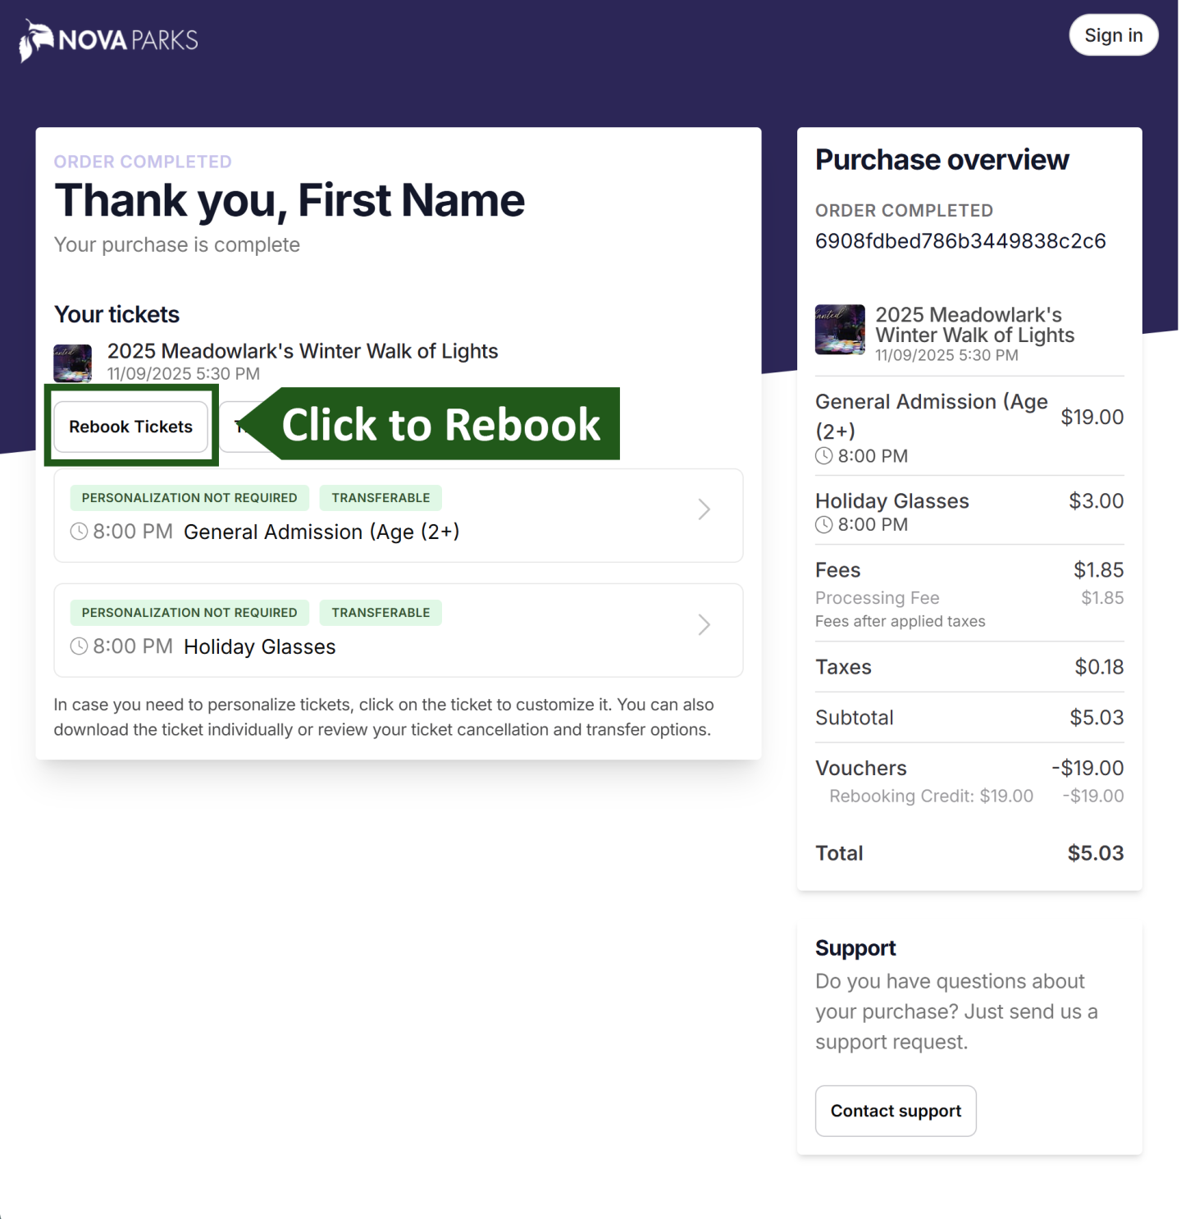The height and width of the screenshot is (1219, 1181).
Task: Click the clock icon under Holiday Glasses in overview
Action: click(x=823, y=525)
